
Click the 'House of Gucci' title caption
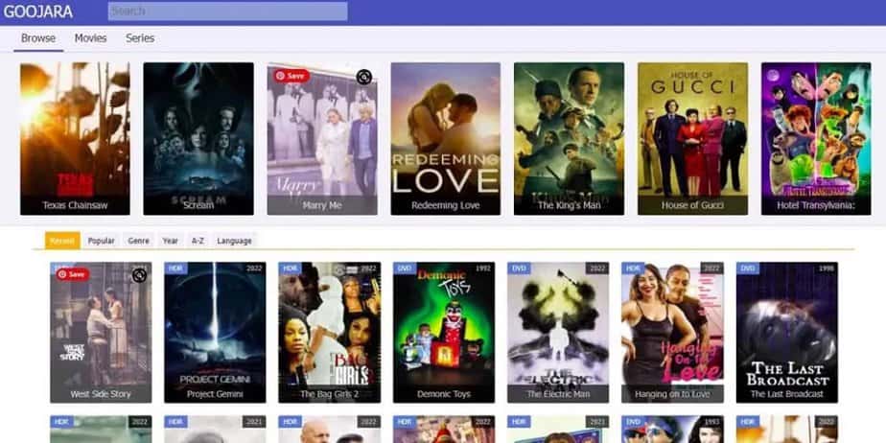[692, 205]
